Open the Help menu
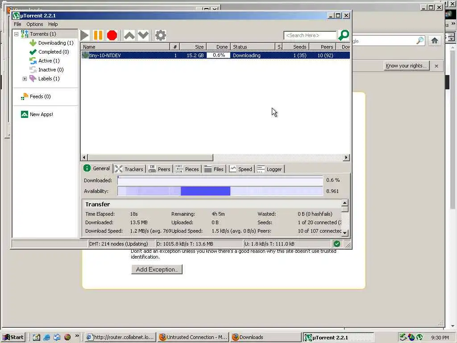 coord(53,24)
